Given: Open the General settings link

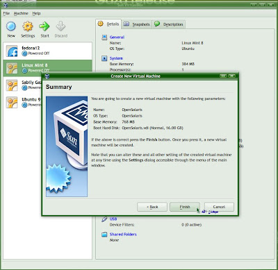Looking at the screenshot, I should [117, 37].
